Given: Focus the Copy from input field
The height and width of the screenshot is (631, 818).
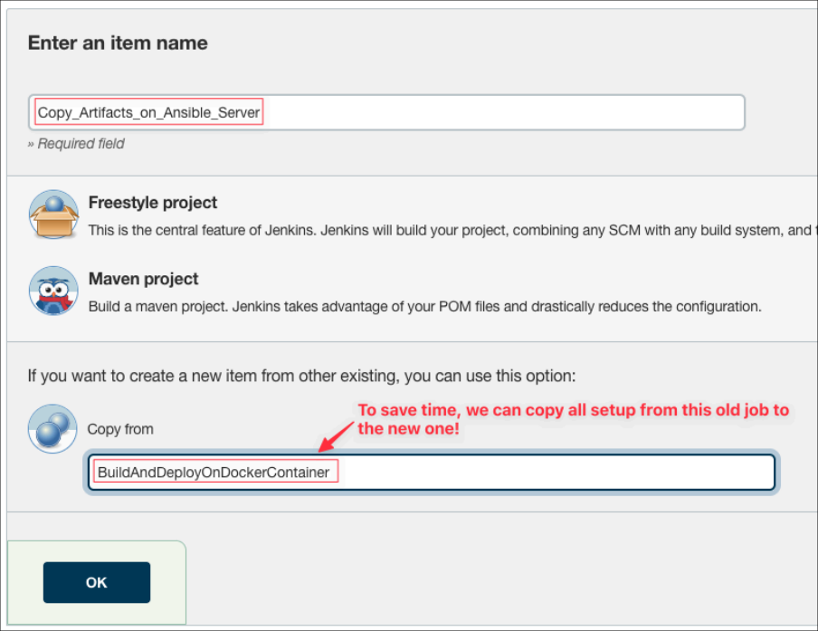Looking at the screenshot, I should [x=432, y=473].
